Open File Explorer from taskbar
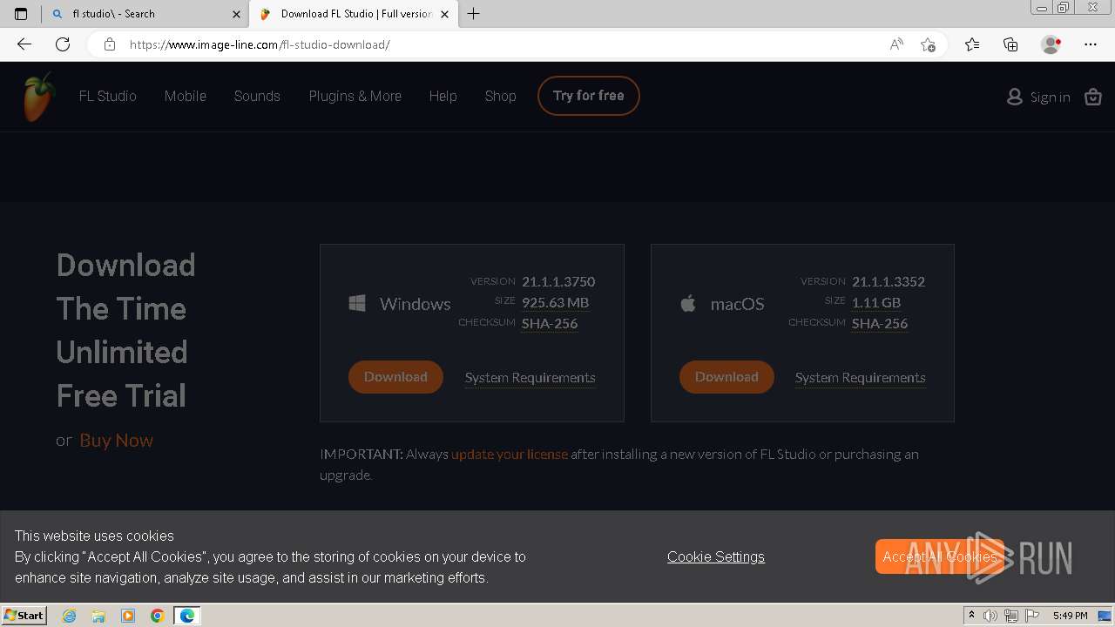The width and height of the screenshot is (1115, 627). click(x=98, y=616)
